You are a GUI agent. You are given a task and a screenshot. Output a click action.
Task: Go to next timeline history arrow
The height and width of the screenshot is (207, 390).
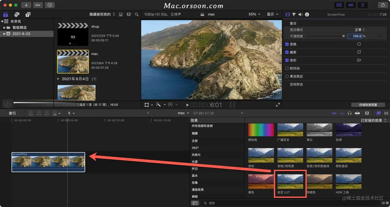[x=242, y=113]
